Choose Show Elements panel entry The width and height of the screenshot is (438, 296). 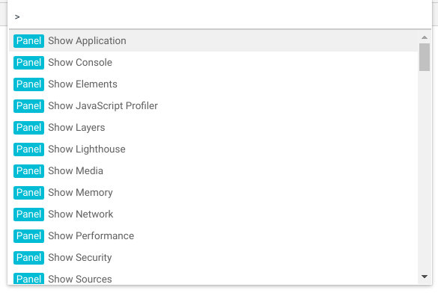click(213, 84)
